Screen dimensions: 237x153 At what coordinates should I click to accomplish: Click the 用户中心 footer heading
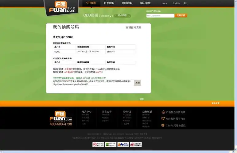(x=87, y=112)
